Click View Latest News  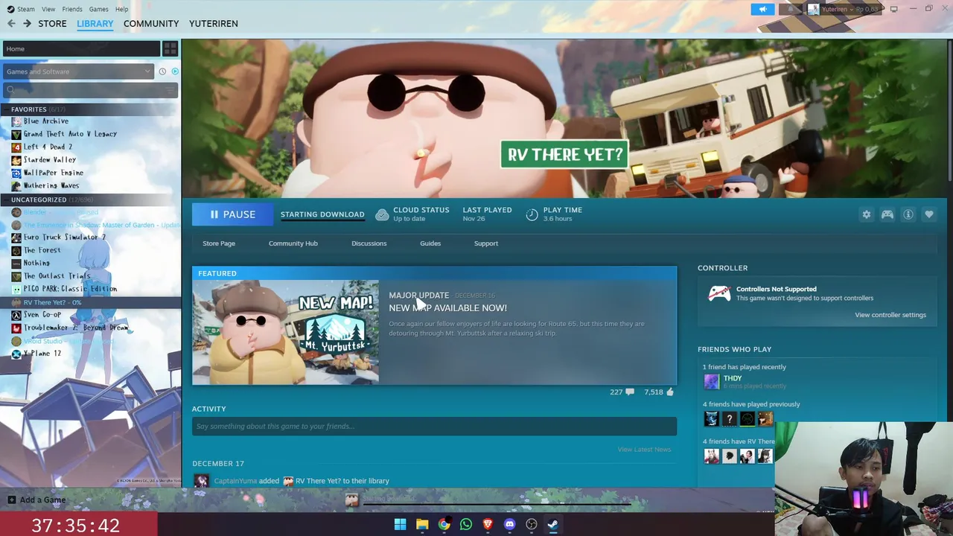[644, 450]
